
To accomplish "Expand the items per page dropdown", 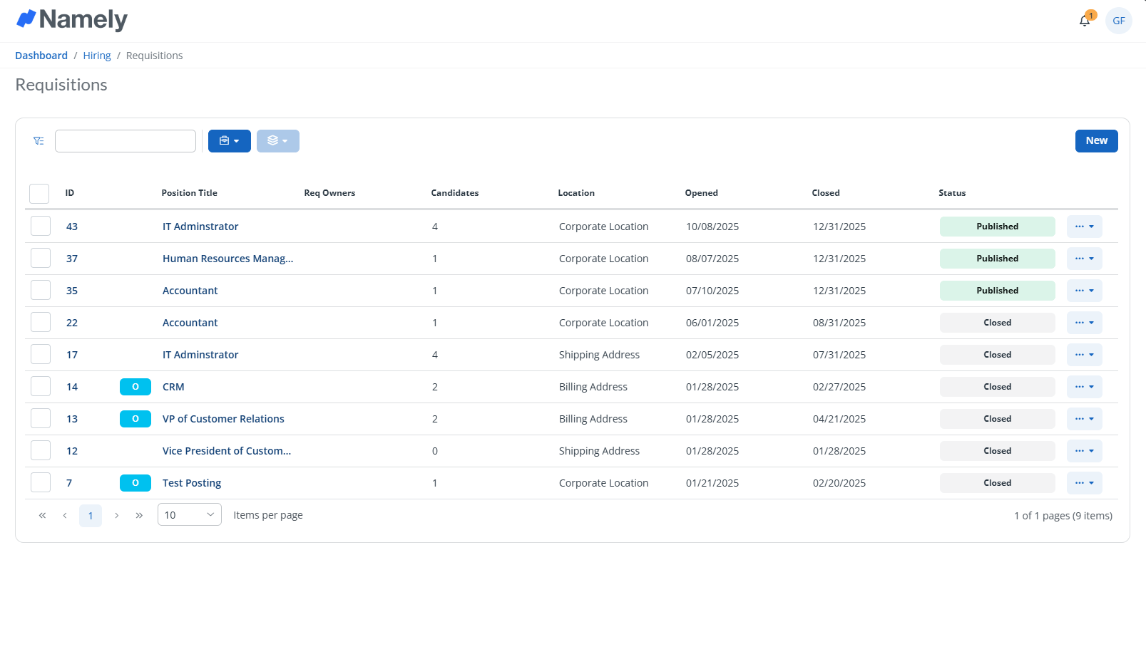I will 189,514.
